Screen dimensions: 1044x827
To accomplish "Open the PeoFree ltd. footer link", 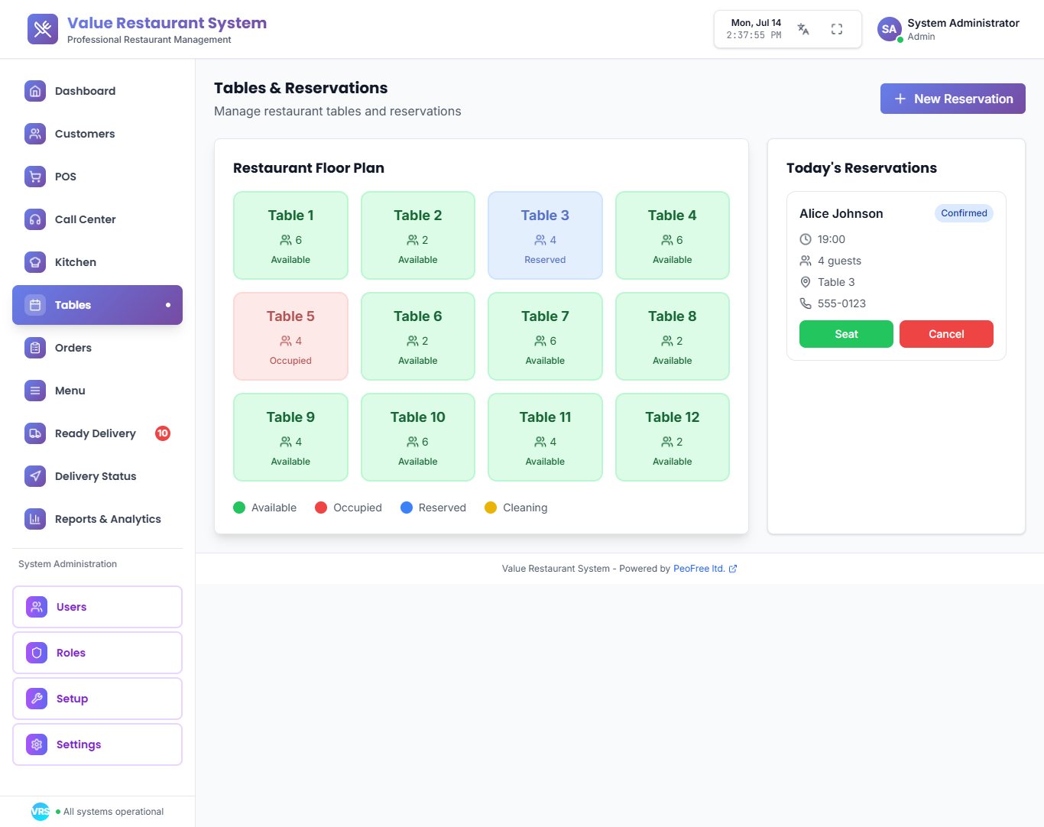I will pyautogui.click(x=699, y=569).
